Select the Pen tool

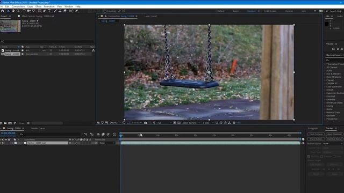point(44,11)
